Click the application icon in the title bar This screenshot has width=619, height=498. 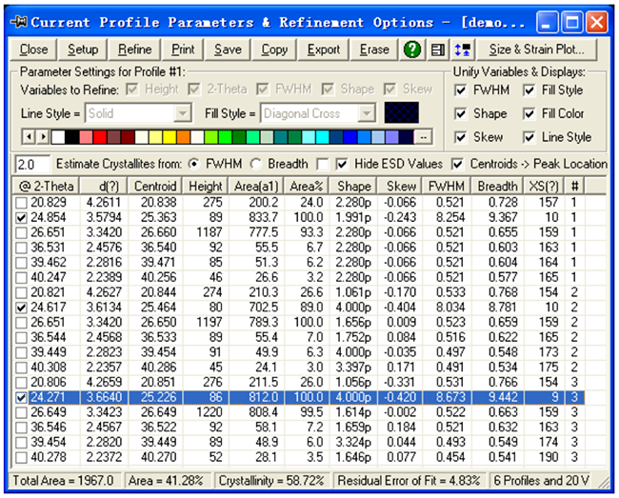(x=18, y=22)
